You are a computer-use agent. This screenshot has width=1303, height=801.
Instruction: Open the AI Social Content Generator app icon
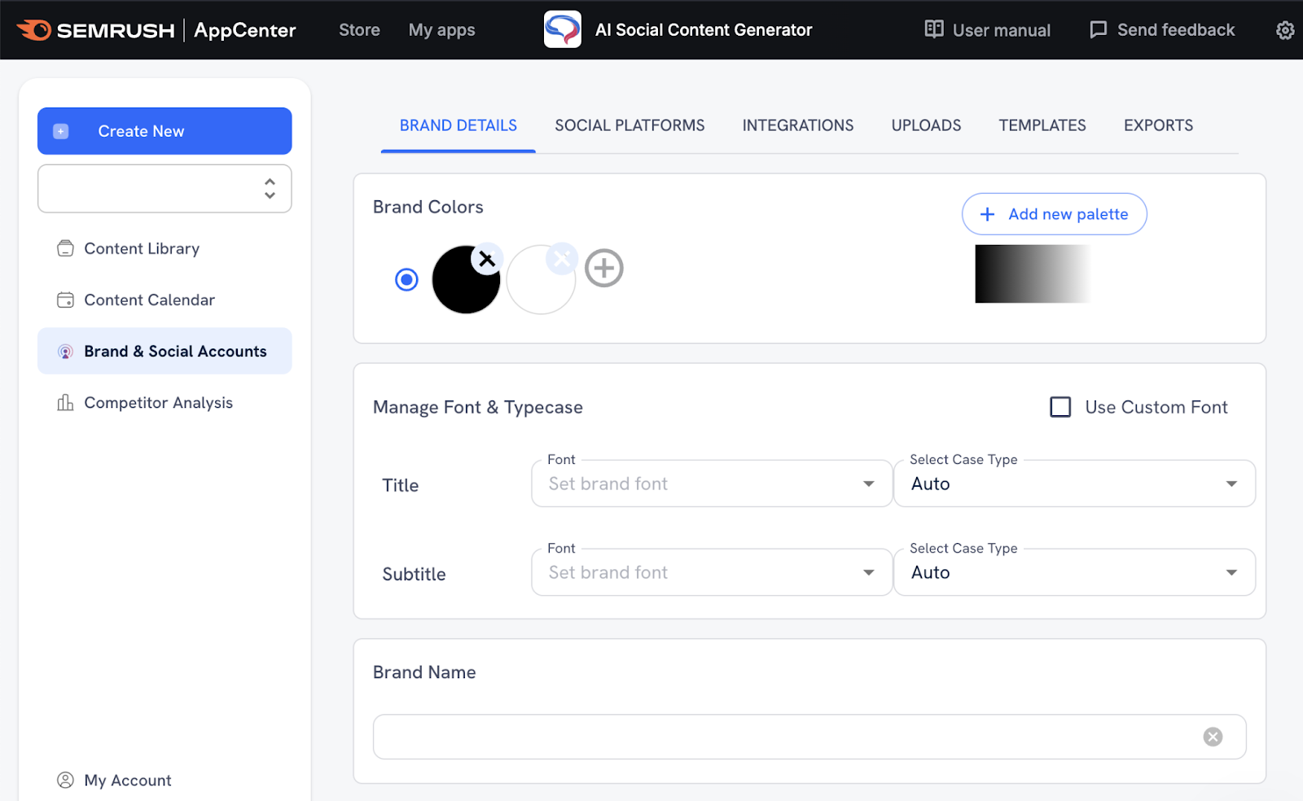pos(560,29)
